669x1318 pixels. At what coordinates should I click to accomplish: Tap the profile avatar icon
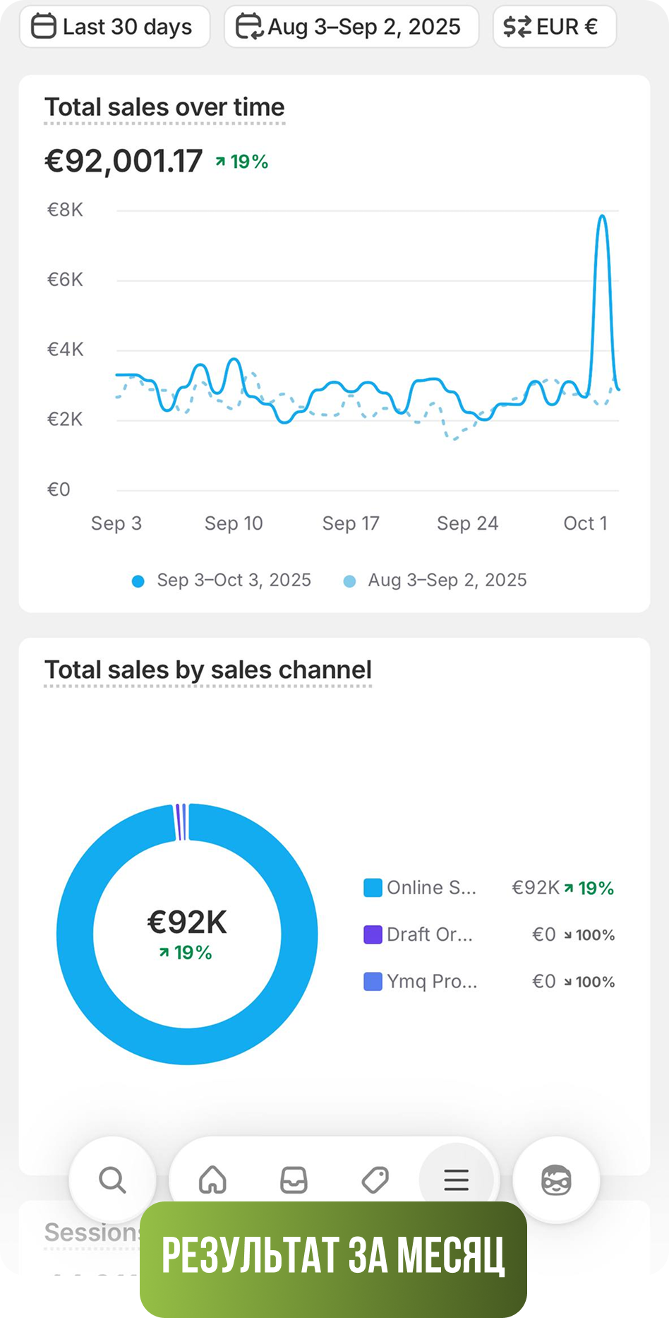556,1180
